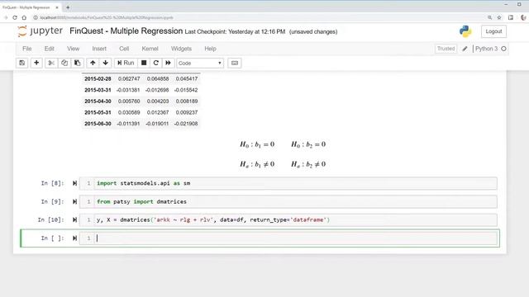
Task: Open the Help menu
Action: click(210, 49)
